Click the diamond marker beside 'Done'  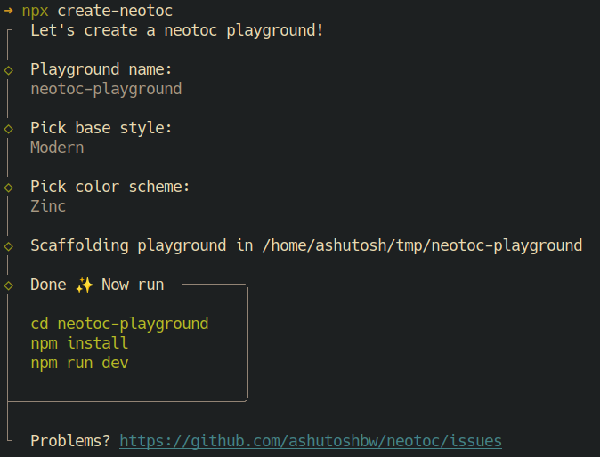tap(8, 285)
